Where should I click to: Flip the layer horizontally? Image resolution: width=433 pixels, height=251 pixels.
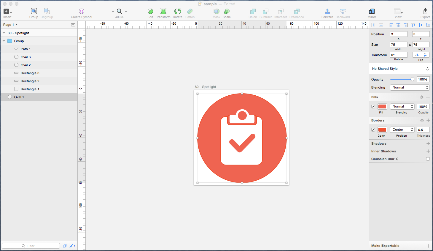tap(417, 55)
